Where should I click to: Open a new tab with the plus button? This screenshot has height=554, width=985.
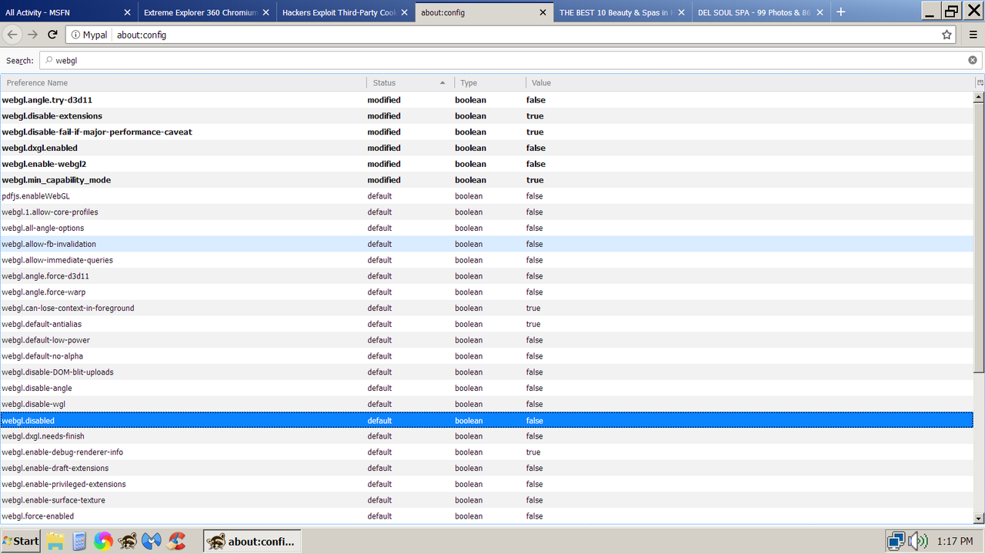tap(841, 12)
